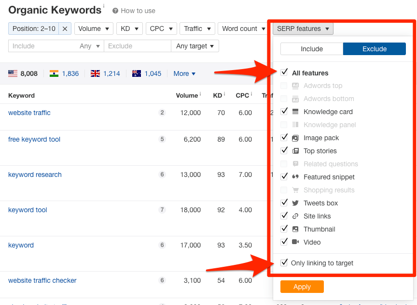The width and height of the screenshot is (417, 305).
Task: Switch to the Include tab
Action: click(312, 49)
